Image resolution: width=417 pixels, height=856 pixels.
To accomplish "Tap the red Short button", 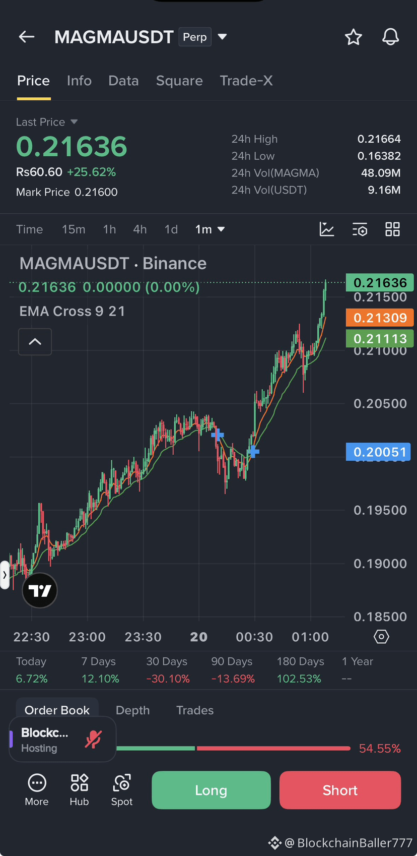I will pyautogui.click(x=340, y=790).
